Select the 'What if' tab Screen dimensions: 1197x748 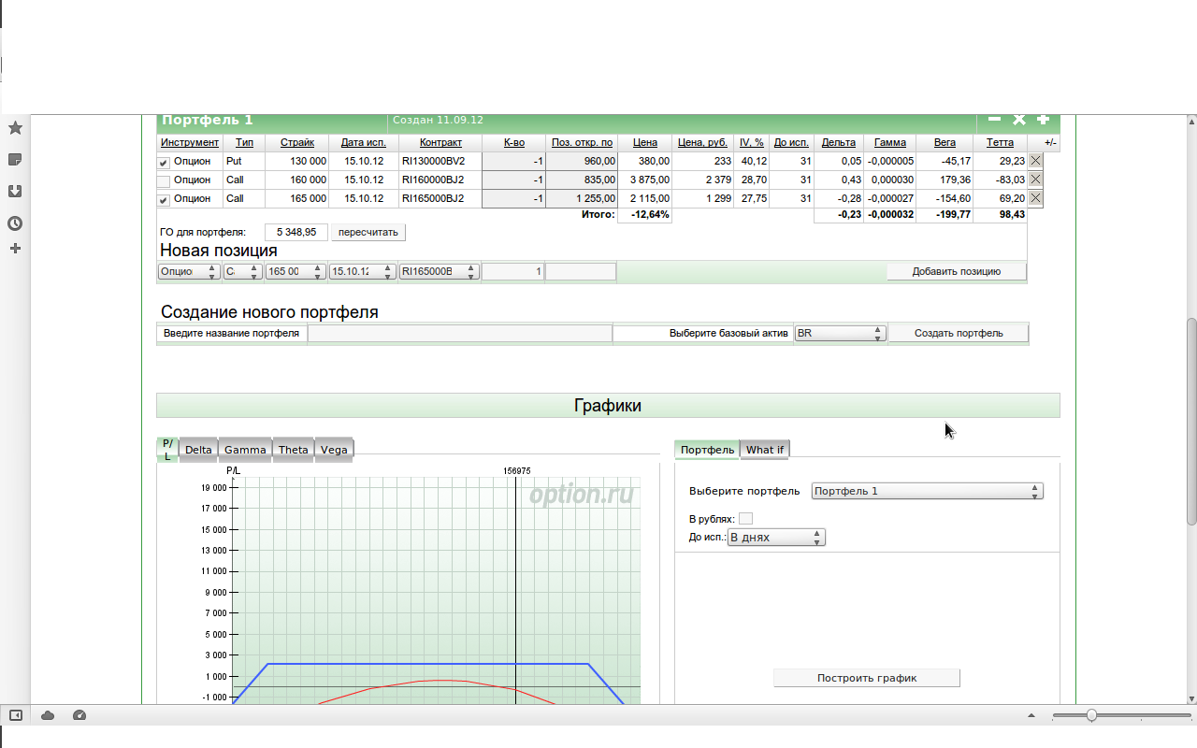[x=765, y=450]
